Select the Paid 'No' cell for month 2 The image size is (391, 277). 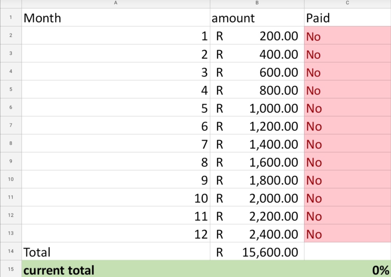347,53
